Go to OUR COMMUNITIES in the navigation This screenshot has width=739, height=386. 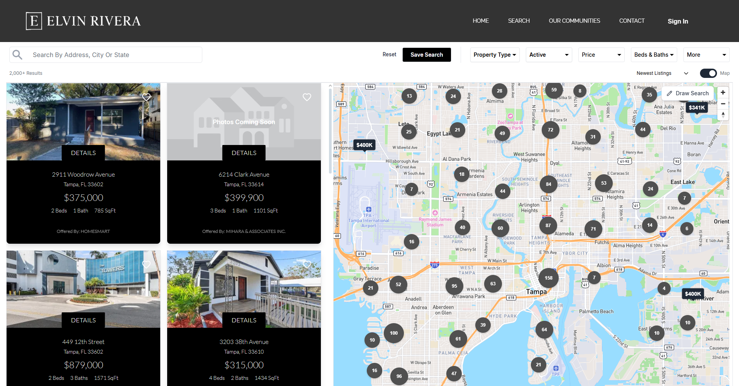click(574, 21)
